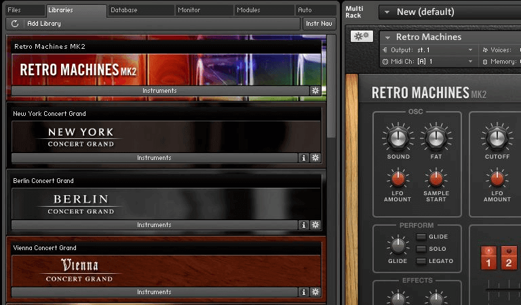Switch to the Auto tab

[x=315, y=10]
